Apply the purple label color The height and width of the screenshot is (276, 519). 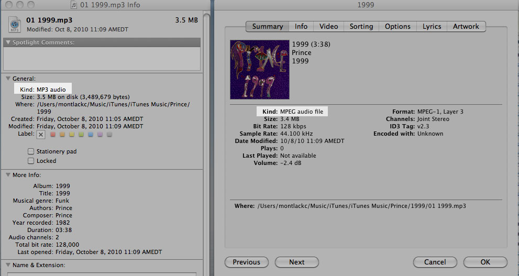(100, 135)
